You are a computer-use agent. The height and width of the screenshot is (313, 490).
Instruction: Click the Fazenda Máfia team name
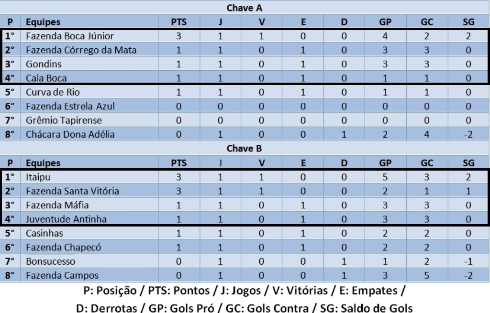click(x=57, y=205)
